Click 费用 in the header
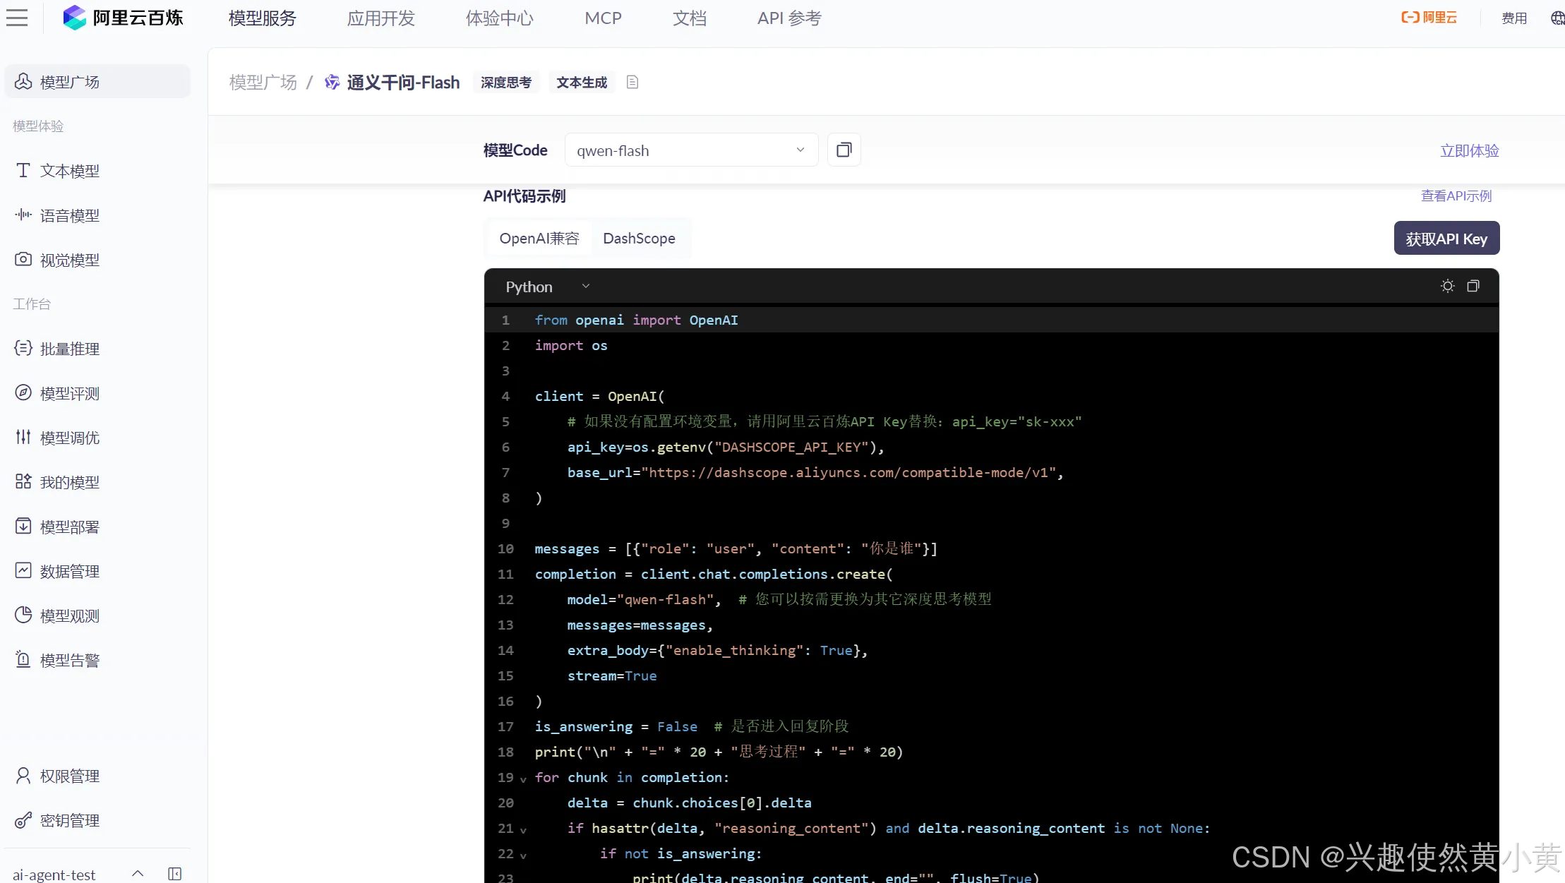The image size is (1565, 883). click(1514, 18)
